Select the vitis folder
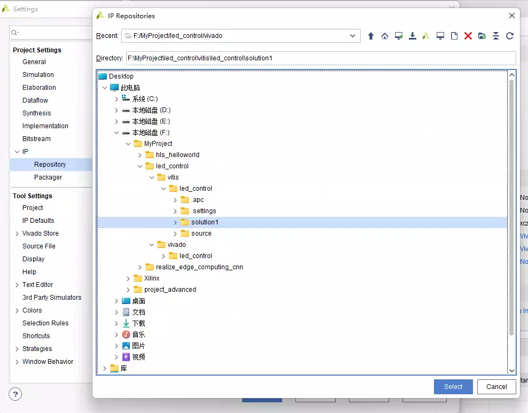Screen dimensions: 528x413 point(173,177)
